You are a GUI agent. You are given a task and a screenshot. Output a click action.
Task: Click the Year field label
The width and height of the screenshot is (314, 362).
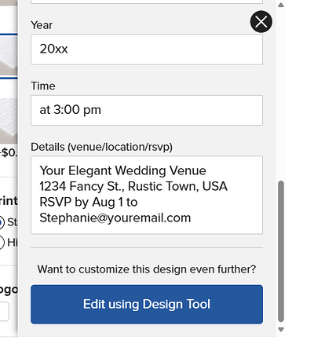[42, 25]
